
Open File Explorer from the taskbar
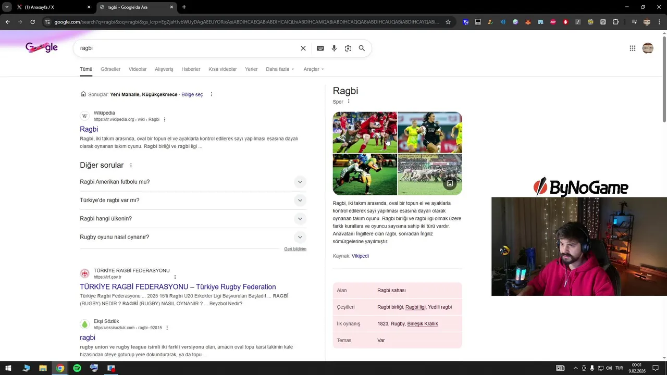pyautogui.click(x=43, y=368)
